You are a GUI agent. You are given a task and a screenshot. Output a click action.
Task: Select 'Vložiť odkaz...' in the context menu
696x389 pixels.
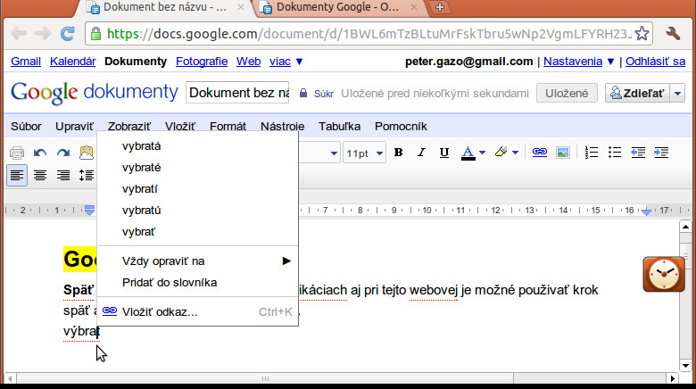click(x=197, y=311)
